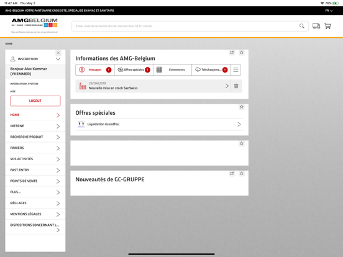Screen dimensions: 343x257
Task: Expand the Home menu chevron
Action: click(x=58, y=115)
